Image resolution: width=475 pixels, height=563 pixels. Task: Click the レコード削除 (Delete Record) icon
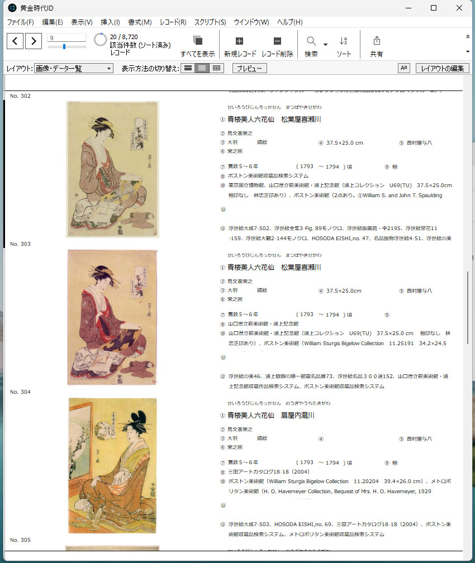point(277,41)
